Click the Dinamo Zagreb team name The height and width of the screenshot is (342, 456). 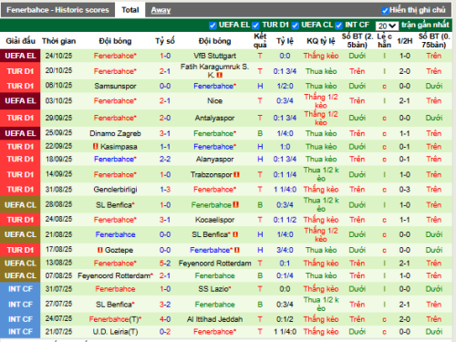pyautogui.click(x=115, y=133)
